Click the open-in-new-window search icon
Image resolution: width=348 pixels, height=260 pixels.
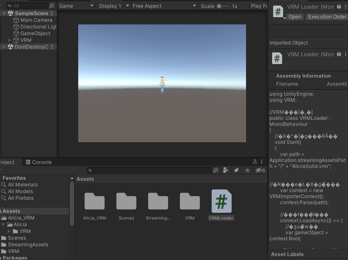coord(215,170)
